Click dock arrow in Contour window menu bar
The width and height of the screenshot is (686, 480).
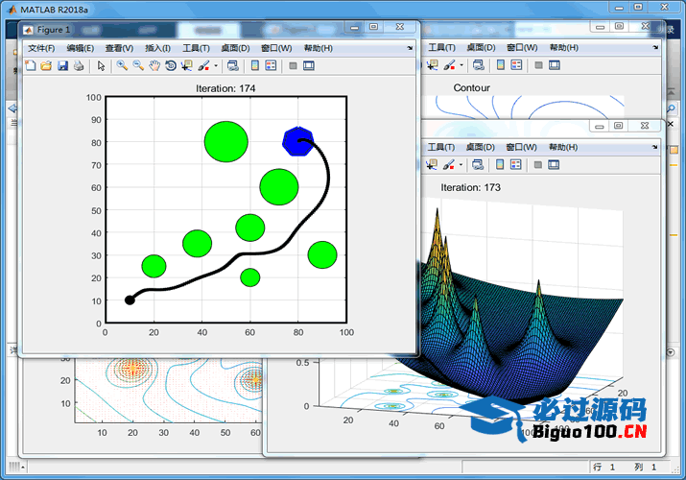(655, 47)
